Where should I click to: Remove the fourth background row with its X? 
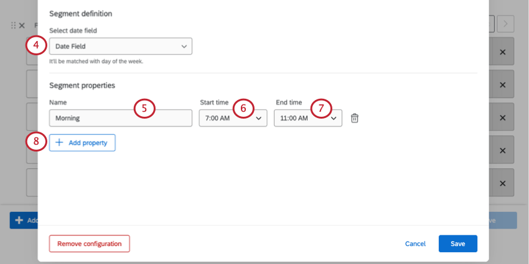coord(502,150)
